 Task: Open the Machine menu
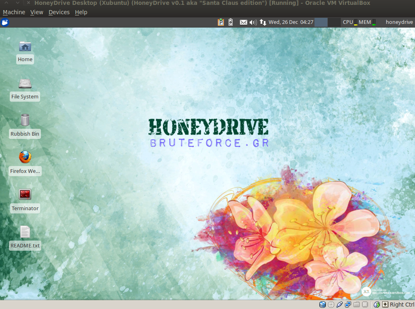(x=14, y=12)
